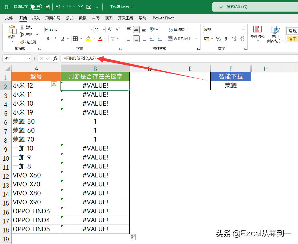Toggle Wrap Text (自动换行)
The width and height of the screenshot is (298, 244).
tap(178, 29)
